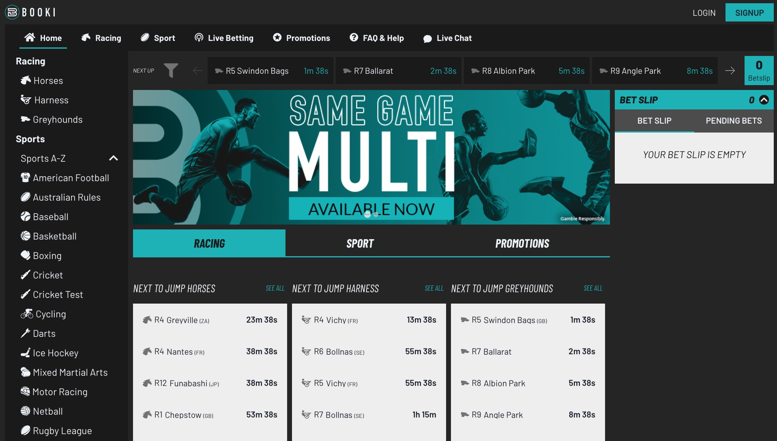Image resolution: width=777 pixels, height=441 pixels.
Task: Switch to the Racing tab
Action: pos(209,243)
